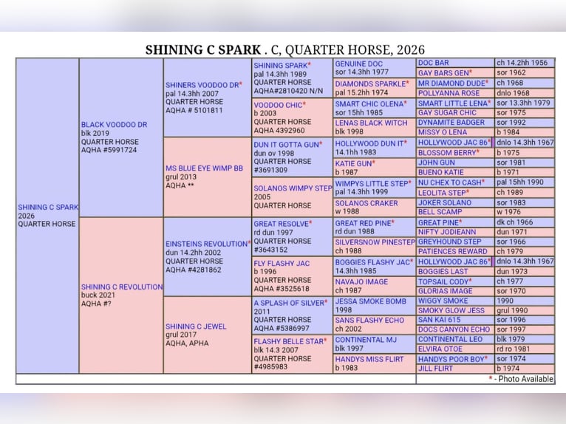The height and width of the screenshot is (424, 566).
Task: Open NU CHEX TO CASH link
Action: pyautogui.click(x=449, y=182)
